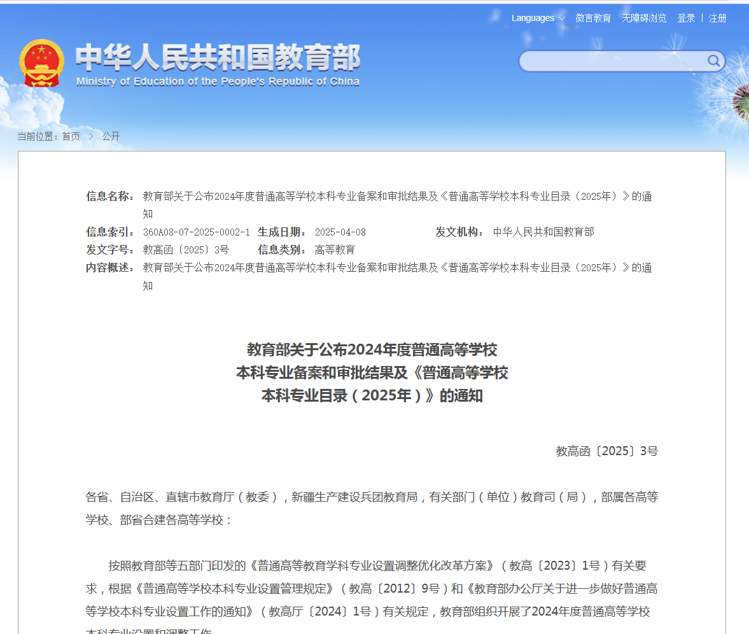Click the 中华人民共和国教育部 header title

tap(218, 58)
